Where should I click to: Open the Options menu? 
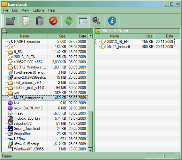point(38,10)
